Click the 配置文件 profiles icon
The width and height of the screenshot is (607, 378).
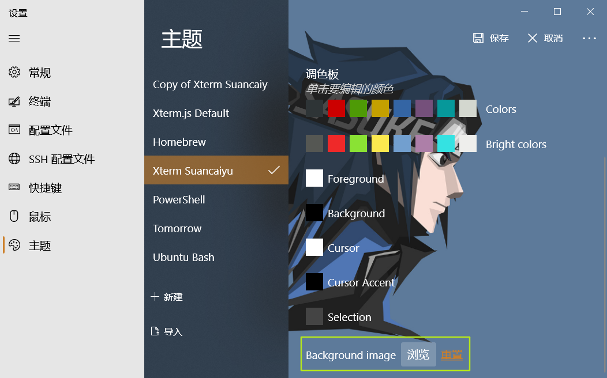[x=14, y=130]
